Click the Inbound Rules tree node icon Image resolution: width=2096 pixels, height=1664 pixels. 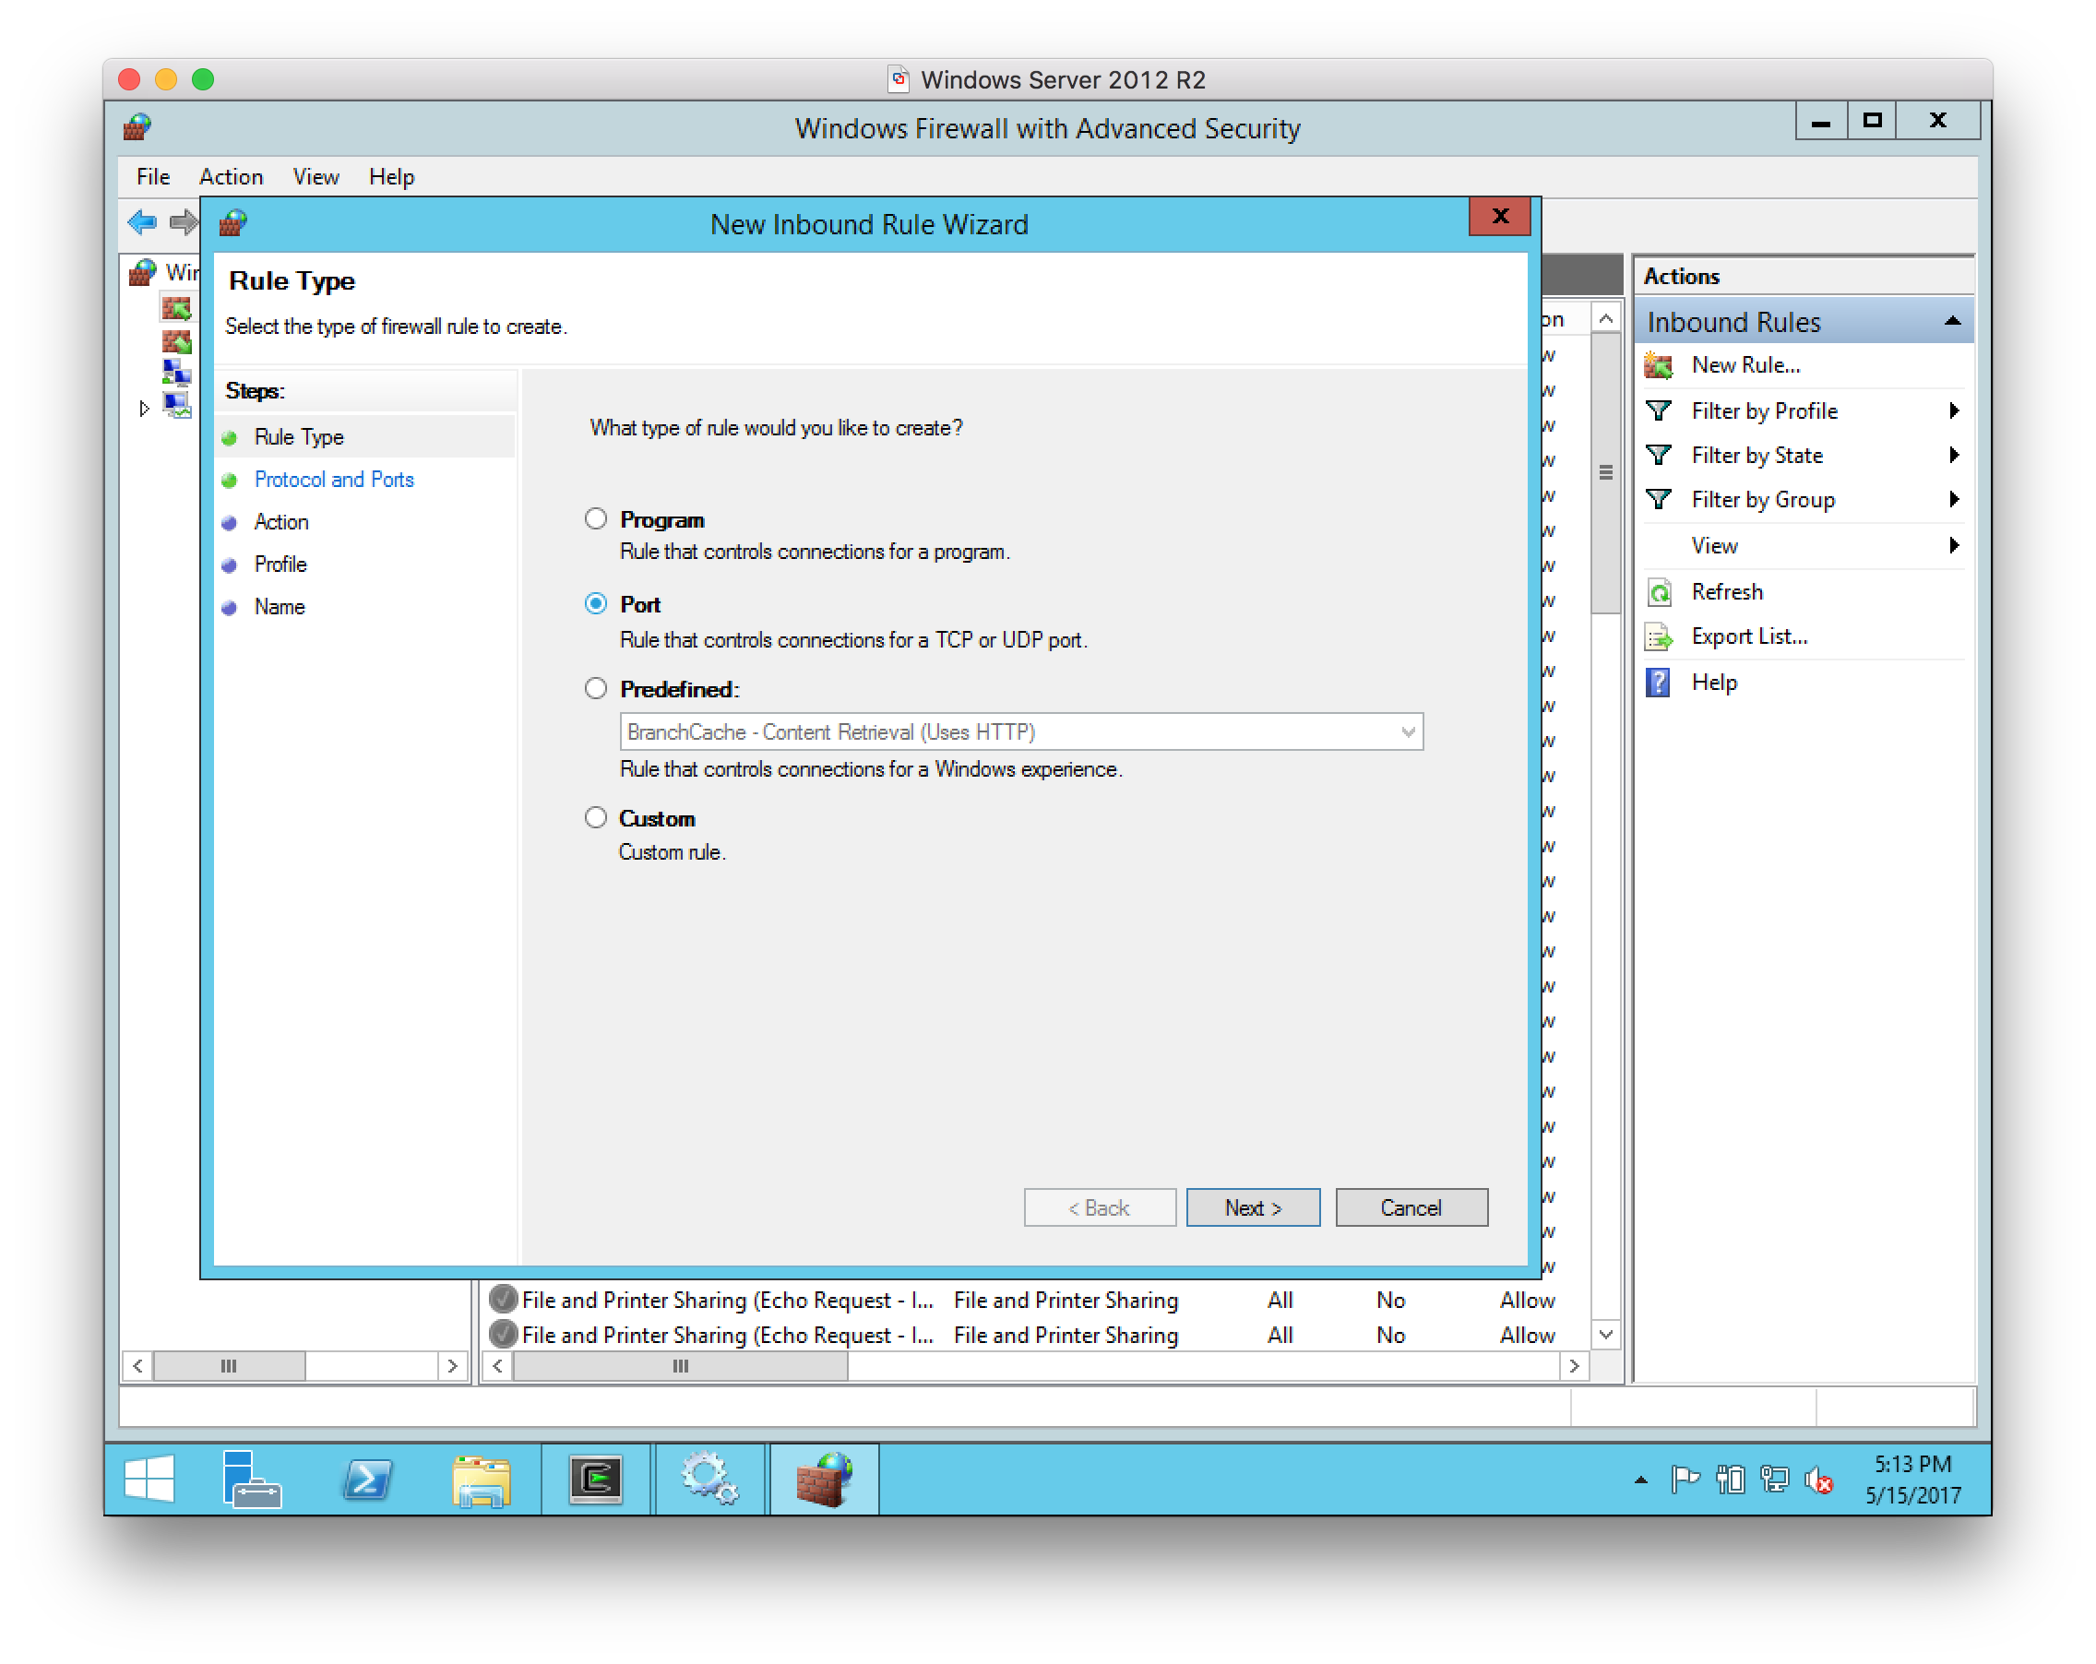coord(176,308)
